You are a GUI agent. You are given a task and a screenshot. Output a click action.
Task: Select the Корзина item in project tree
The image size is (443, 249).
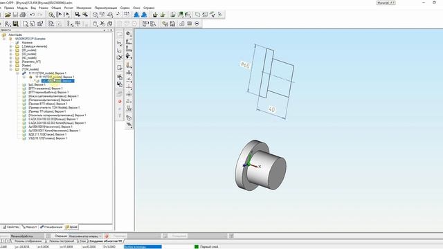pos(27,43)
